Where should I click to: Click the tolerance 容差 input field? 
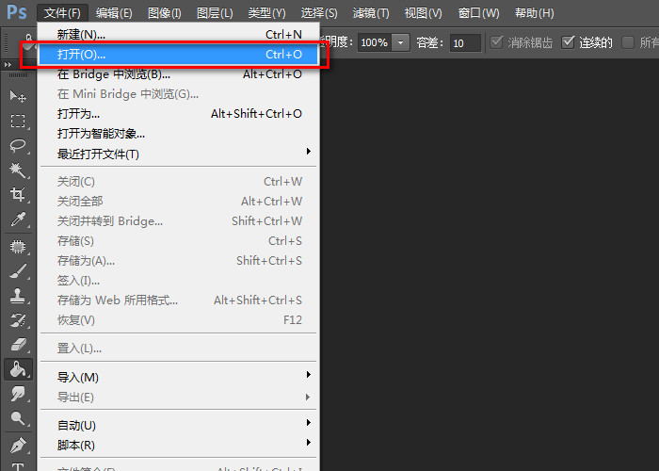coord(465,43)
